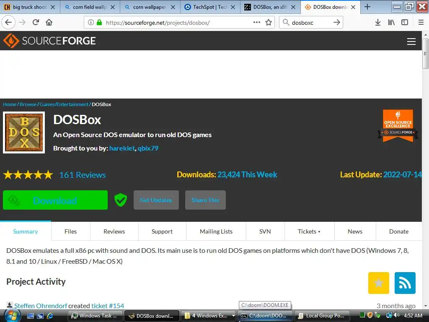Switch to Windows Task Manager in taskbar
This screenshot has width=429, height=322.
(x=95, y=316)
